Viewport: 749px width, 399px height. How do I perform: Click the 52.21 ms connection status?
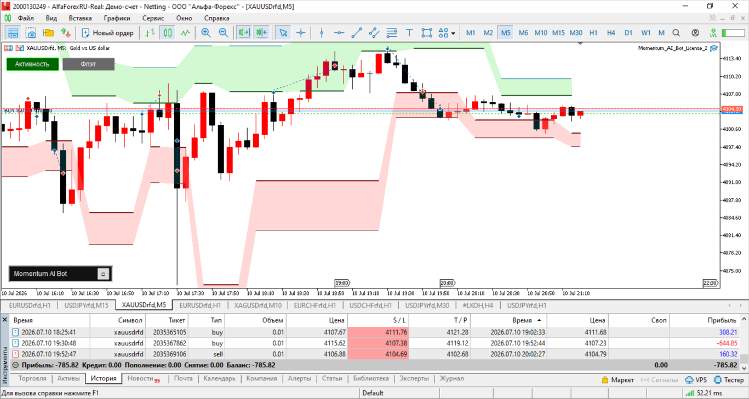(704, 393)
